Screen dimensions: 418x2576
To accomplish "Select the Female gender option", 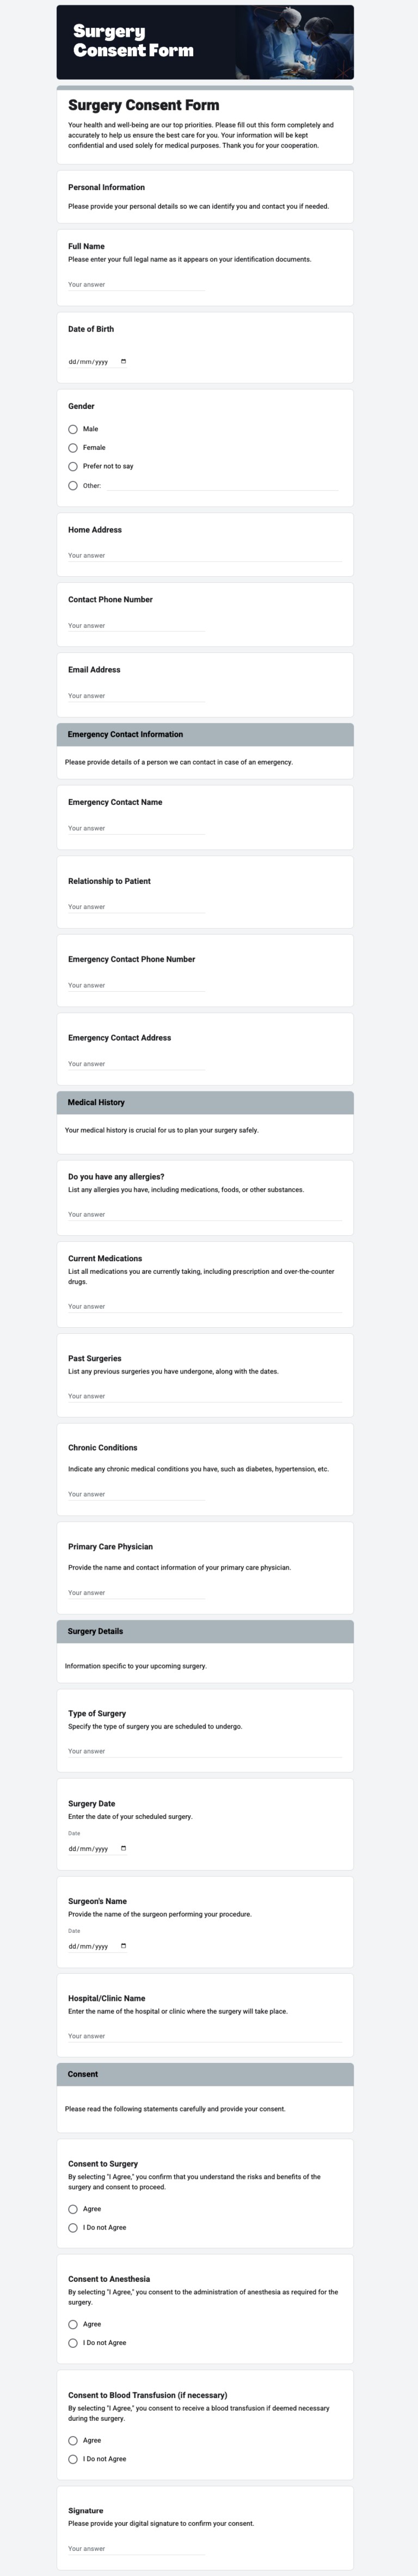I will (72, 447).
